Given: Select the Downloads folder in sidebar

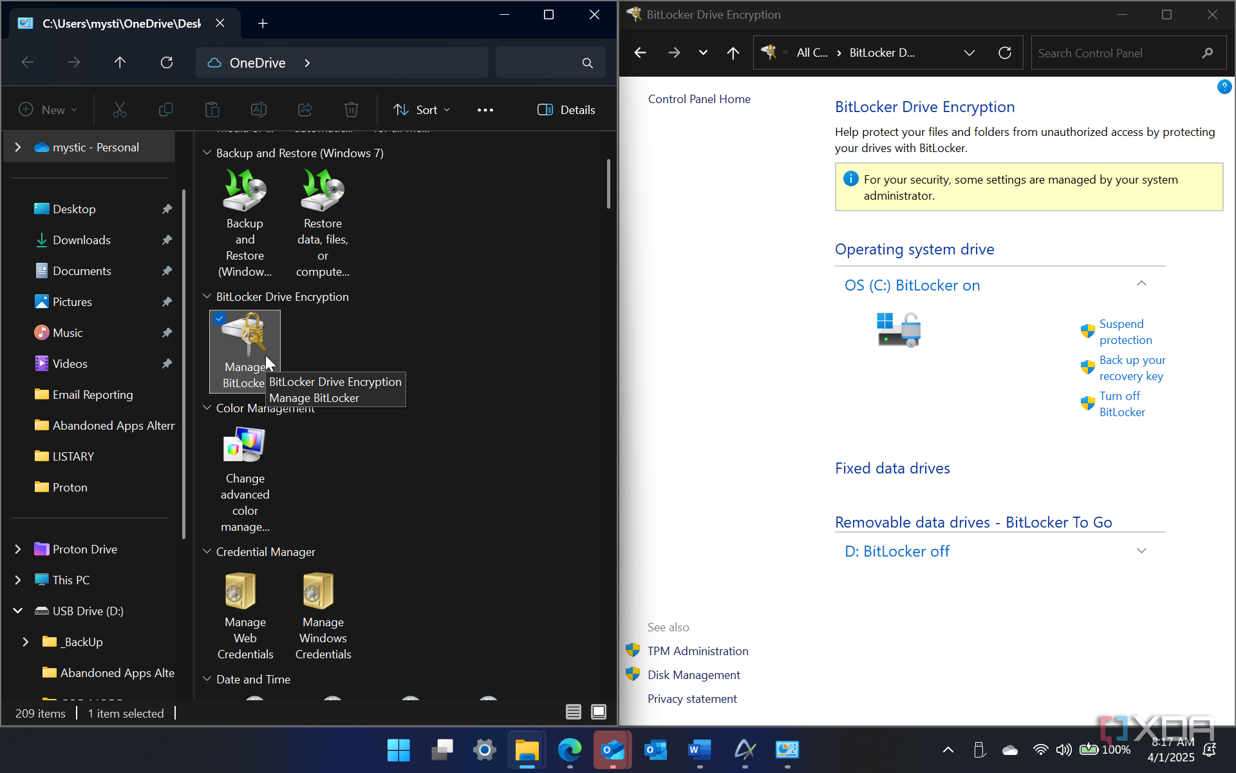Looking at the screenshot, I should [82, 240].
